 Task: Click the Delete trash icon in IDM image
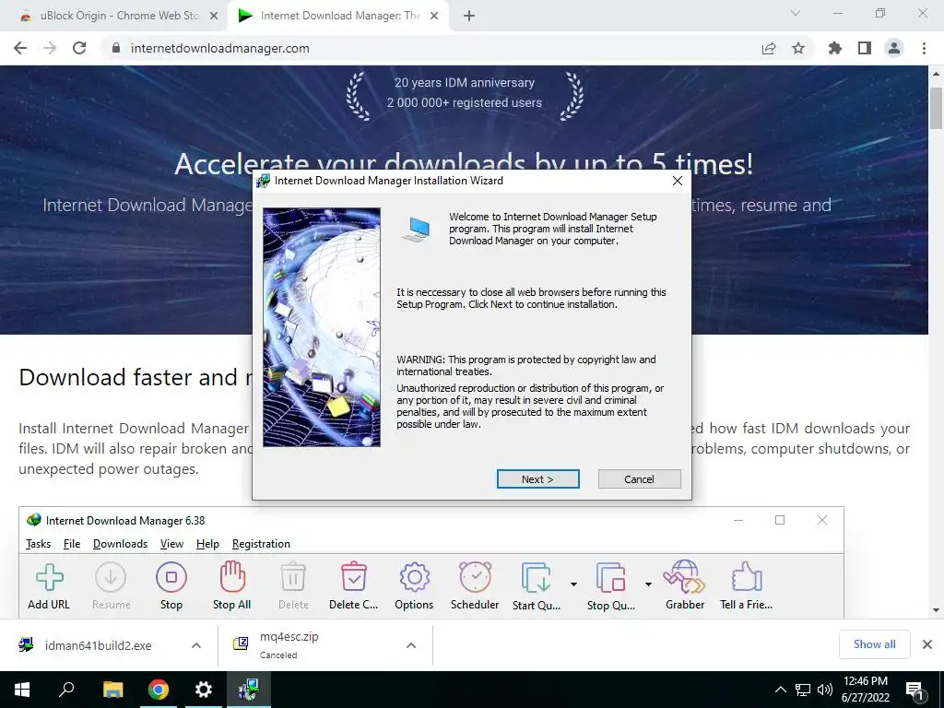point(293,577)
